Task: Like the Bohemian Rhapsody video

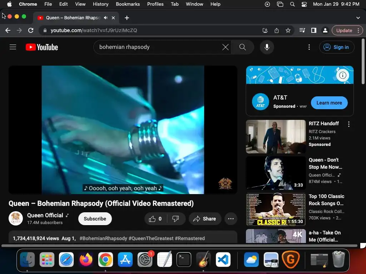Action: click(155, 219)
